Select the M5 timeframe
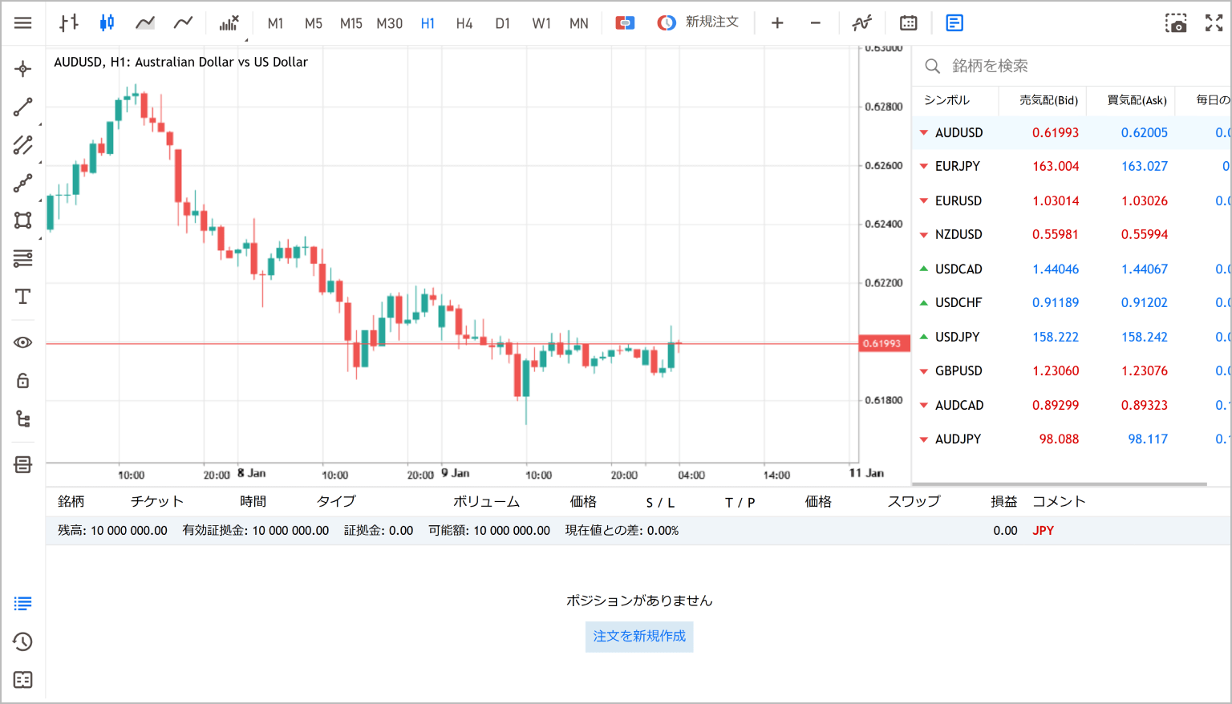Viewport: 1232px width, 704px height. click(313, 23)
